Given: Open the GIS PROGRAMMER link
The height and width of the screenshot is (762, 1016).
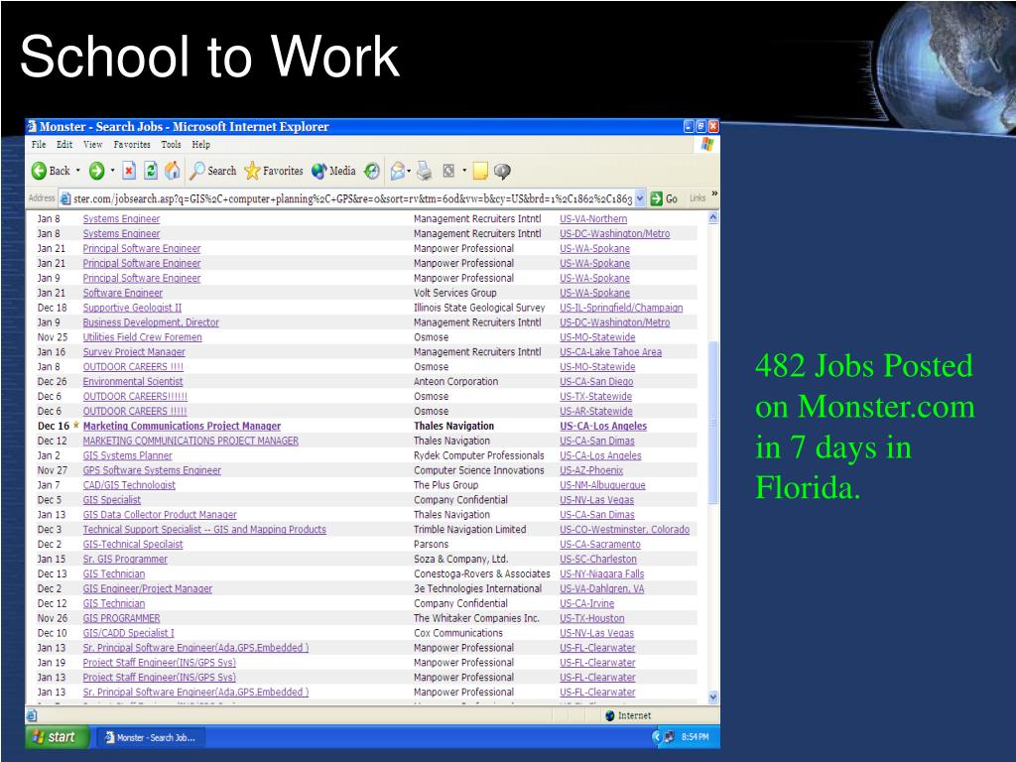Looking at the screenshot, I should 122,619.
